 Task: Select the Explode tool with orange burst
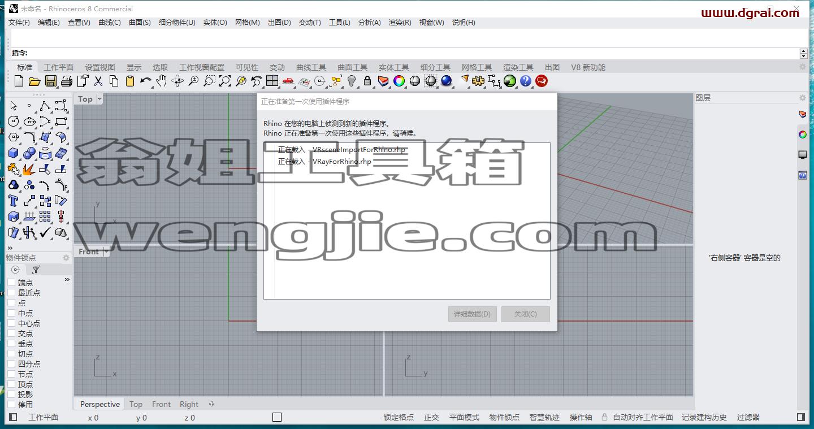[x=29, y=169]
